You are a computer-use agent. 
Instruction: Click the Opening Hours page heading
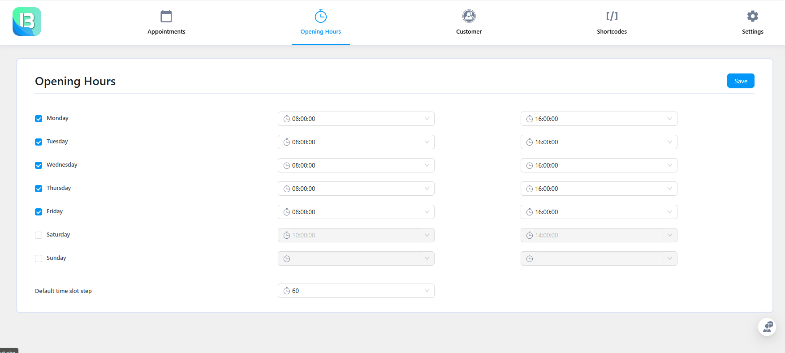click(75, 81)
